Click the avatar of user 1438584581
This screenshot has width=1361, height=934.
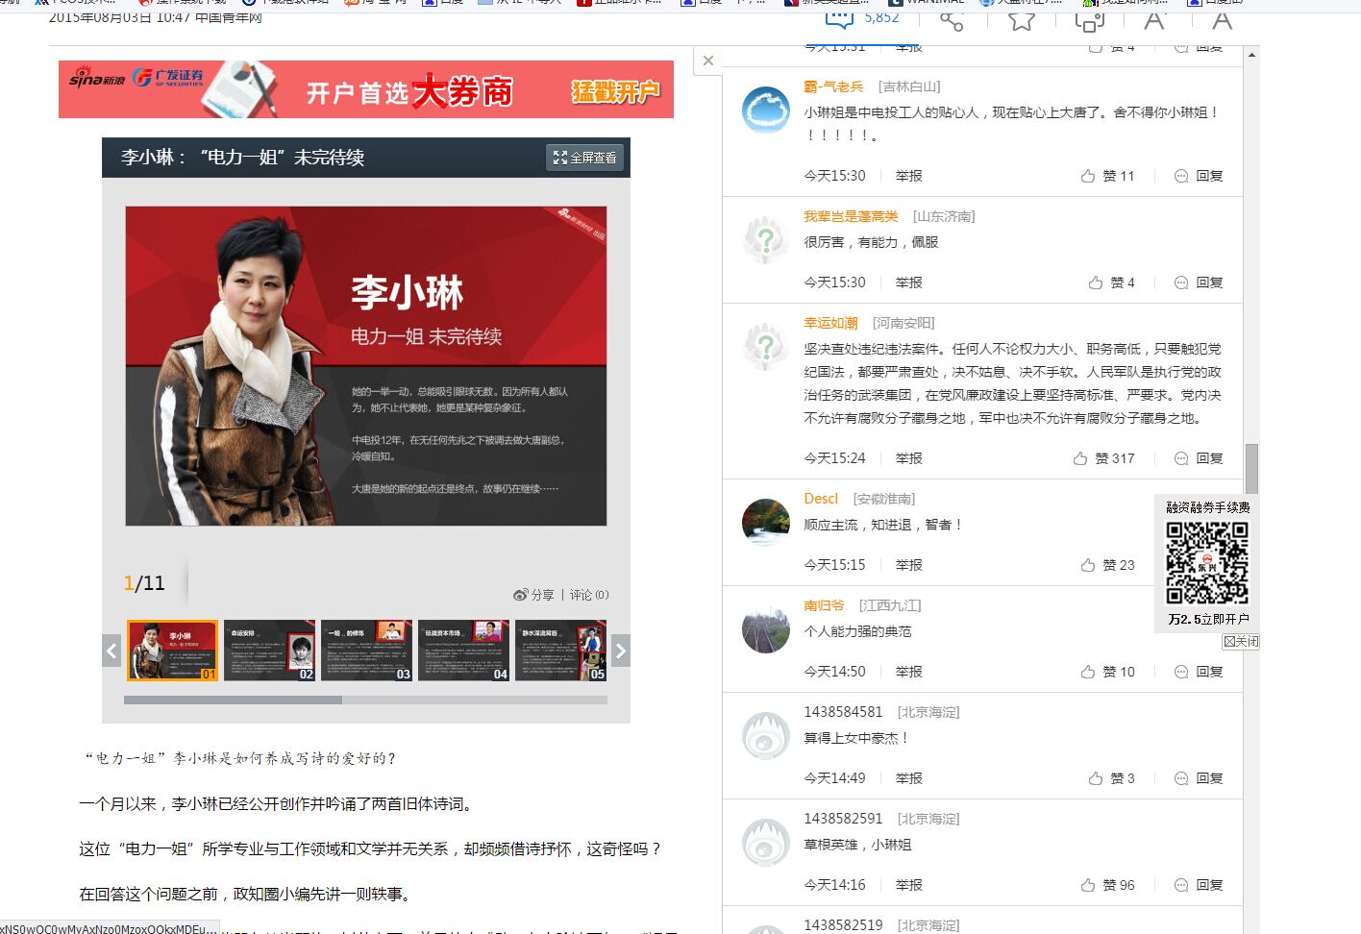tap(766, 735)
